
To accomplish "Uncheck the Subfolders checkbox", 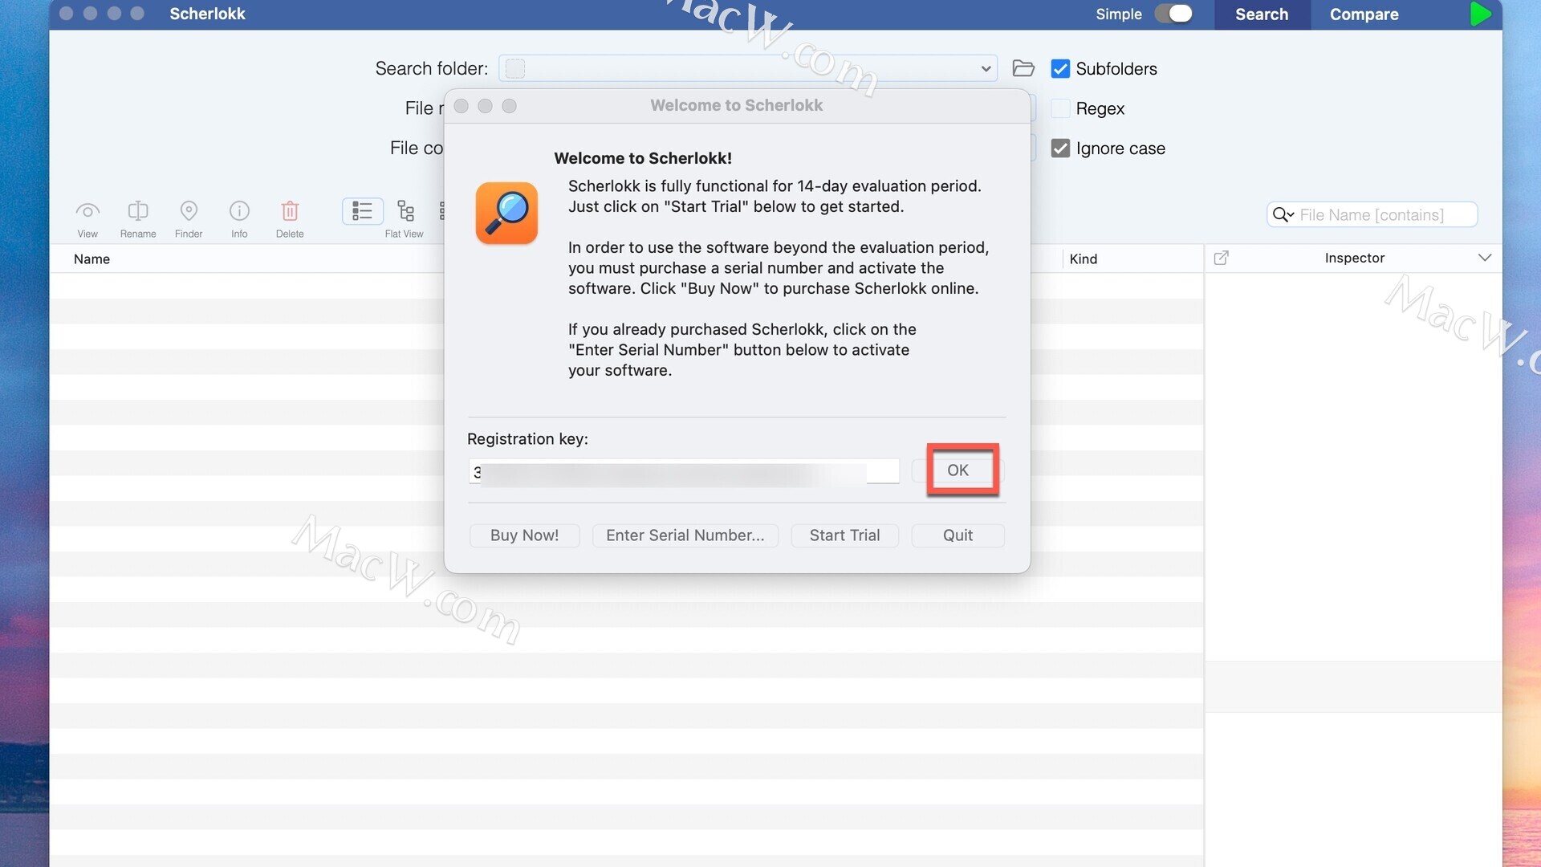I will click(1060, 69).
